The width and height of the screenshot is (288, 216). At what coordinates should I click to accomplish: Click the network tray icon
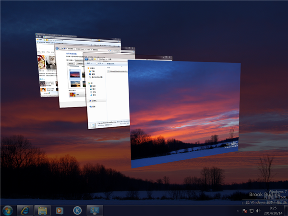click(x=251, y=210)
